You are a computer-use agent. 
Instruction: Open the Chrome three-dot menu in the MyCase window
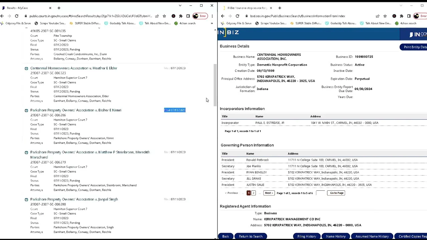(x=212, y=16)
